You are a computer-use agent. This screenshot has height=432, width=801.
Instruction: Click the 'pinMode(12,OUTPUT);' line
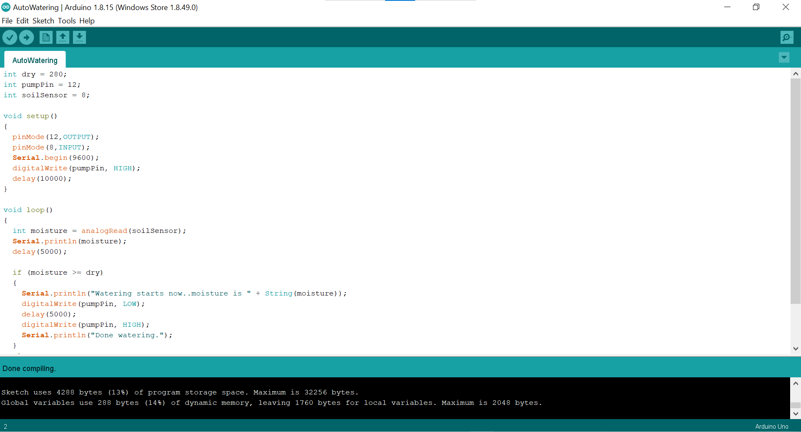(55, 137)
